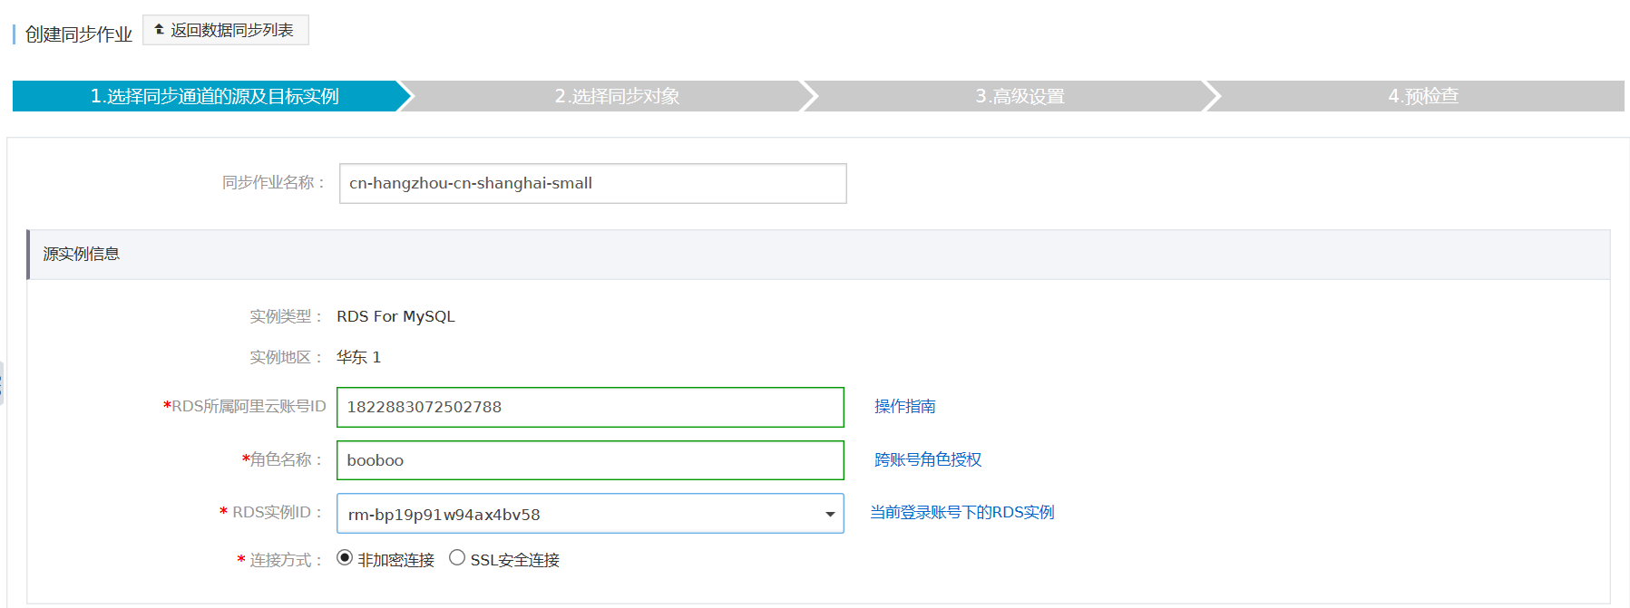
Task: Switch to step 2.选择同步对象
Action: 617,96
